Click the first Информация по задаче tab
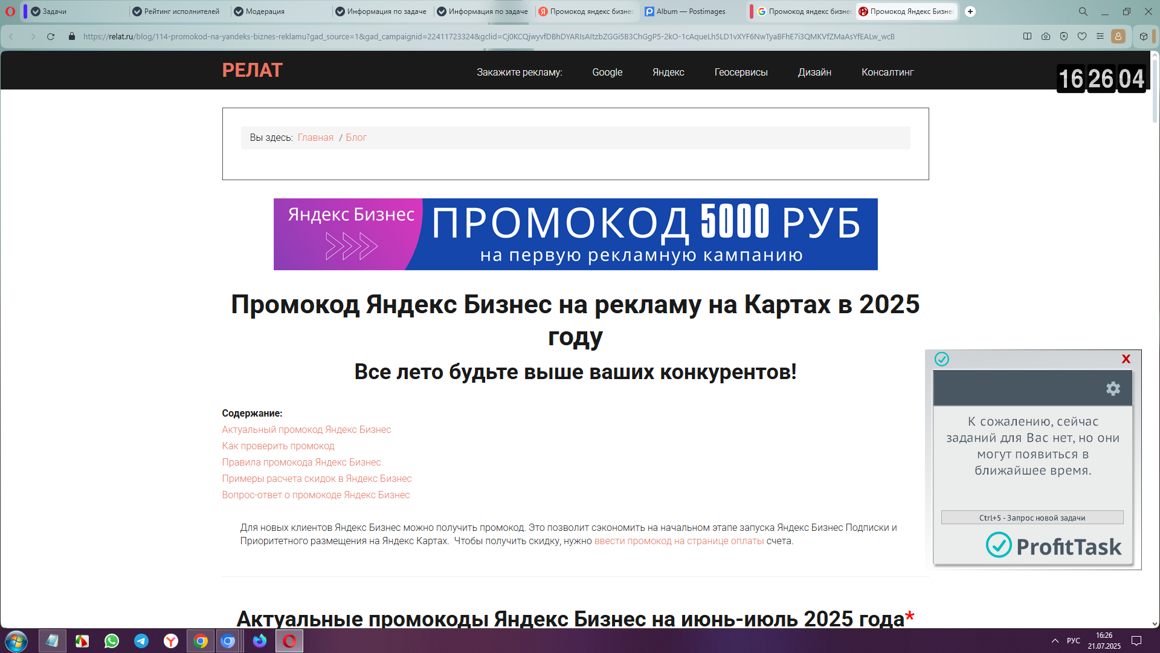The width and height of the screenshot is (1160, 653). click(380, 11)
